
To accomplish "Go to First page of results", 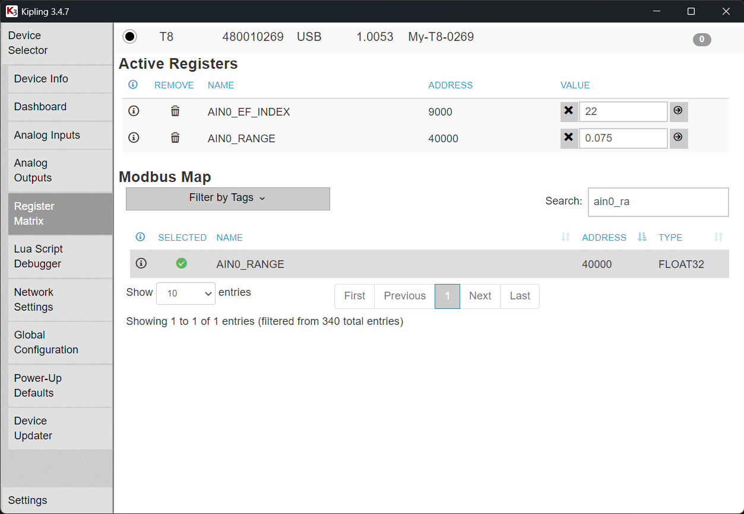I will tap(354, 296).
